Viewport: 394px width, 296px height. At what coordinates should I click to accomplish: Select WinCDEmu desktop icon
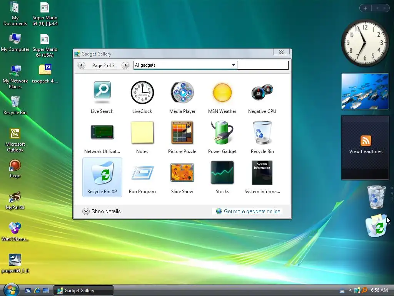[15, 232]
